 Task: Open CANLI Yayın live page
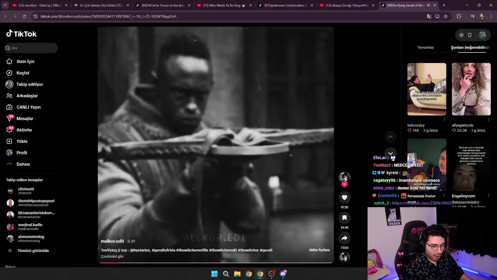click(x=28, y=107)
